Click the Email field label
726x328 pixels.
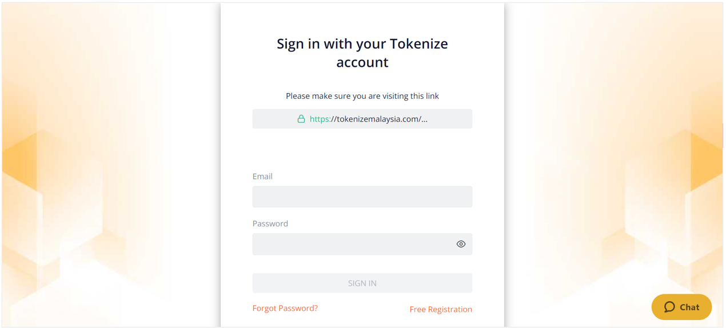(x=262, y=177)
